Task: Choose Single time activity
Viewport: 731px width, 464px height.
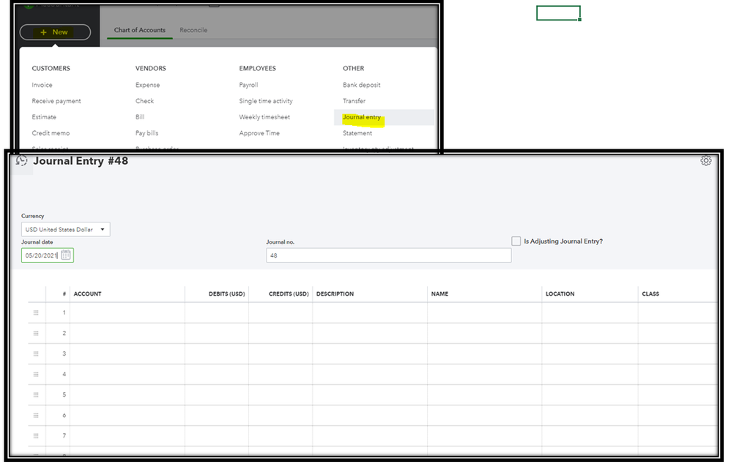Action: tap(266, 100)
